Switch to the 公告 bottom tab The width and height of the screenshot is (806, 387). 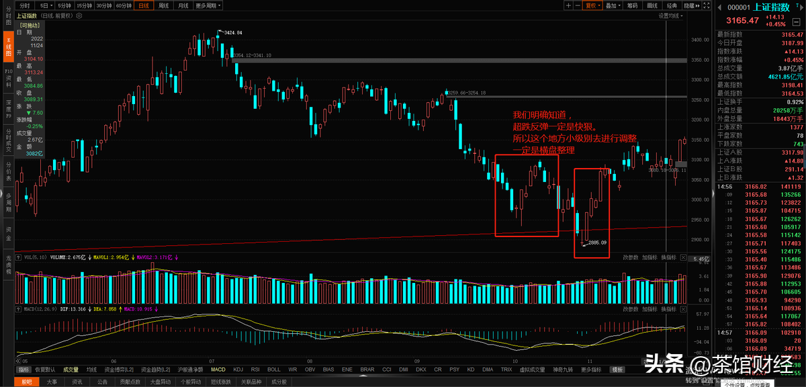coord(101,382)
